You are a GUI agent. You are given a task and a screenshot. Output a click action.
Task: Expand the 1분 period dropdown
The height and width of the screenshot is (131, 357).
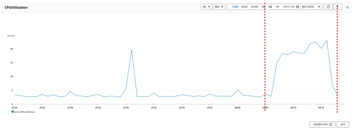(x=206, y=7)
